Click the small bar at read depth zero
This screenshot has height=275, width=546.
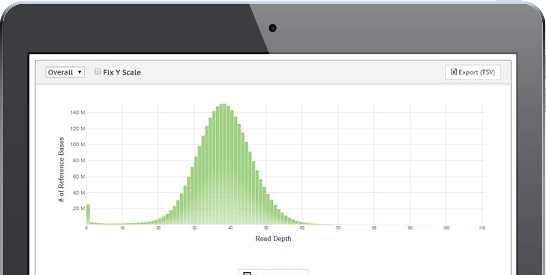(87, 213)
